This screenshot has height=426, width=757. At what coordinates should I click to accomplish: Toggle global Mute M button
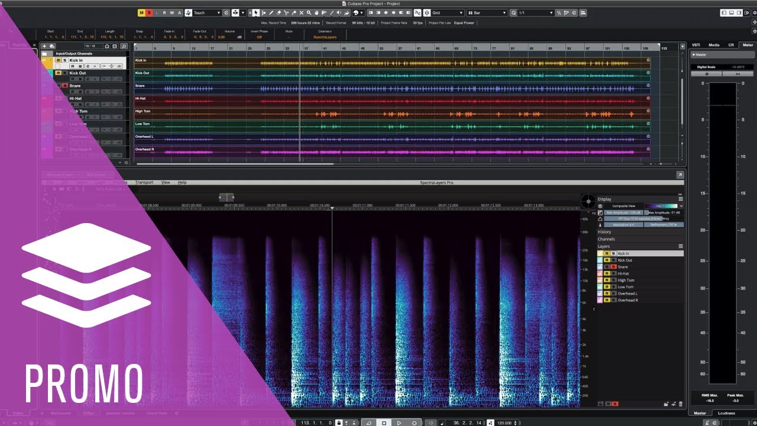pos(141,12)
